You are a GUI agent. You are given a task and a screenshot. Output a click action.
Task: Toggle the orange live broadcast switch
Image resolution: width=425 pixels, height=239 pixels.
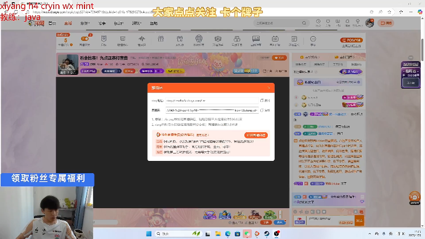point(85,39)
